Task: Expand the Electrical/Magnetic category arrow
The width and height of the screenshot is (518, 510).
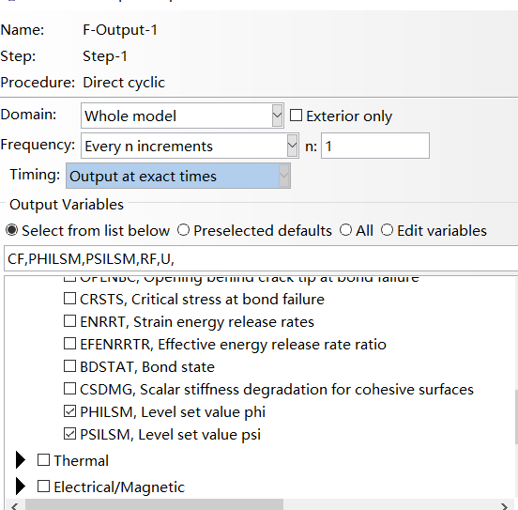Action: tap(21, 487)
